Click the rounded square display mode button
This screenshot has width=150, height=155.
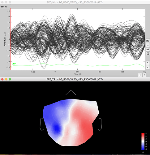pyautogui.click(x=148, y=54)
